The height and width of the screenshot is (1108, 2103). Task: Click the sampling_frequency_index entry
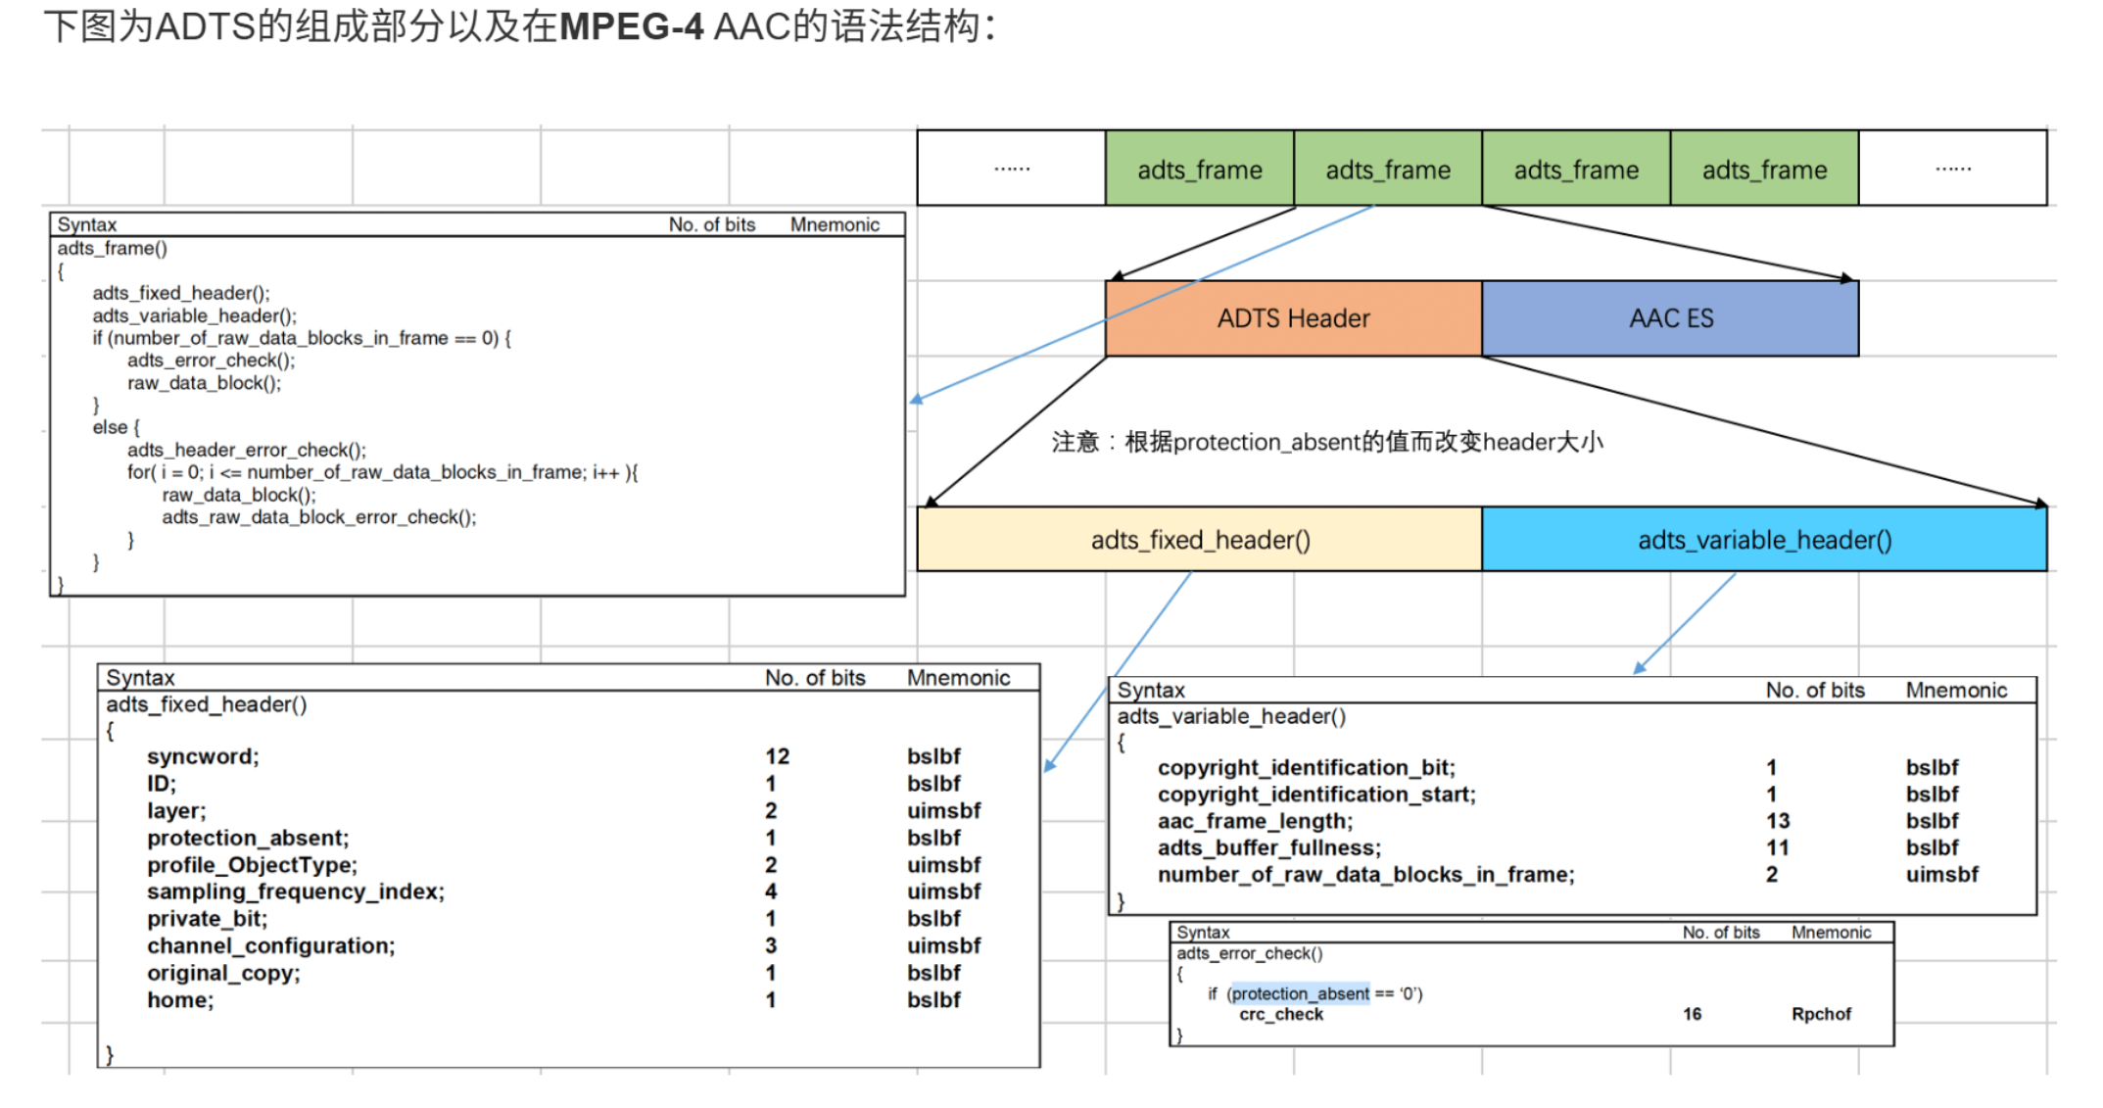(x=295, y=891)
